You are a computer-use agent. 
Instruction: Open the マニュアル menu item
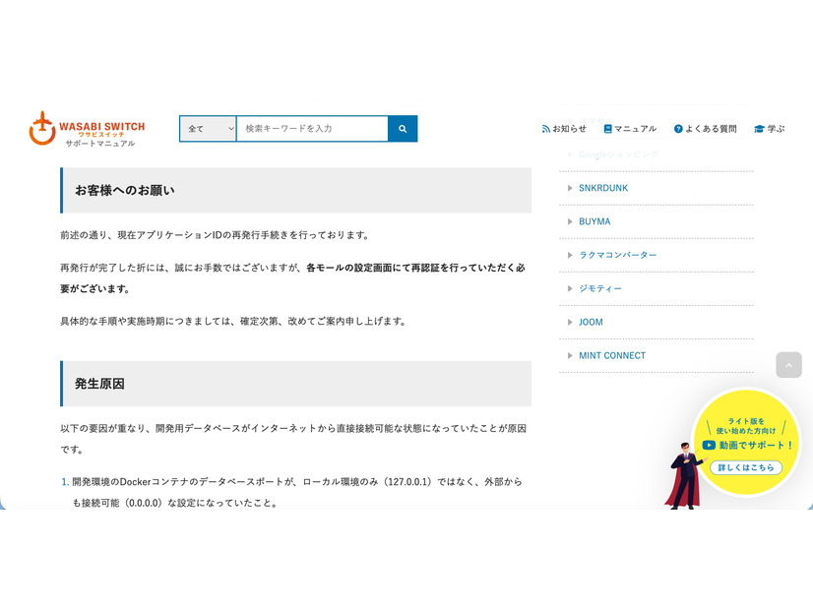630,129
